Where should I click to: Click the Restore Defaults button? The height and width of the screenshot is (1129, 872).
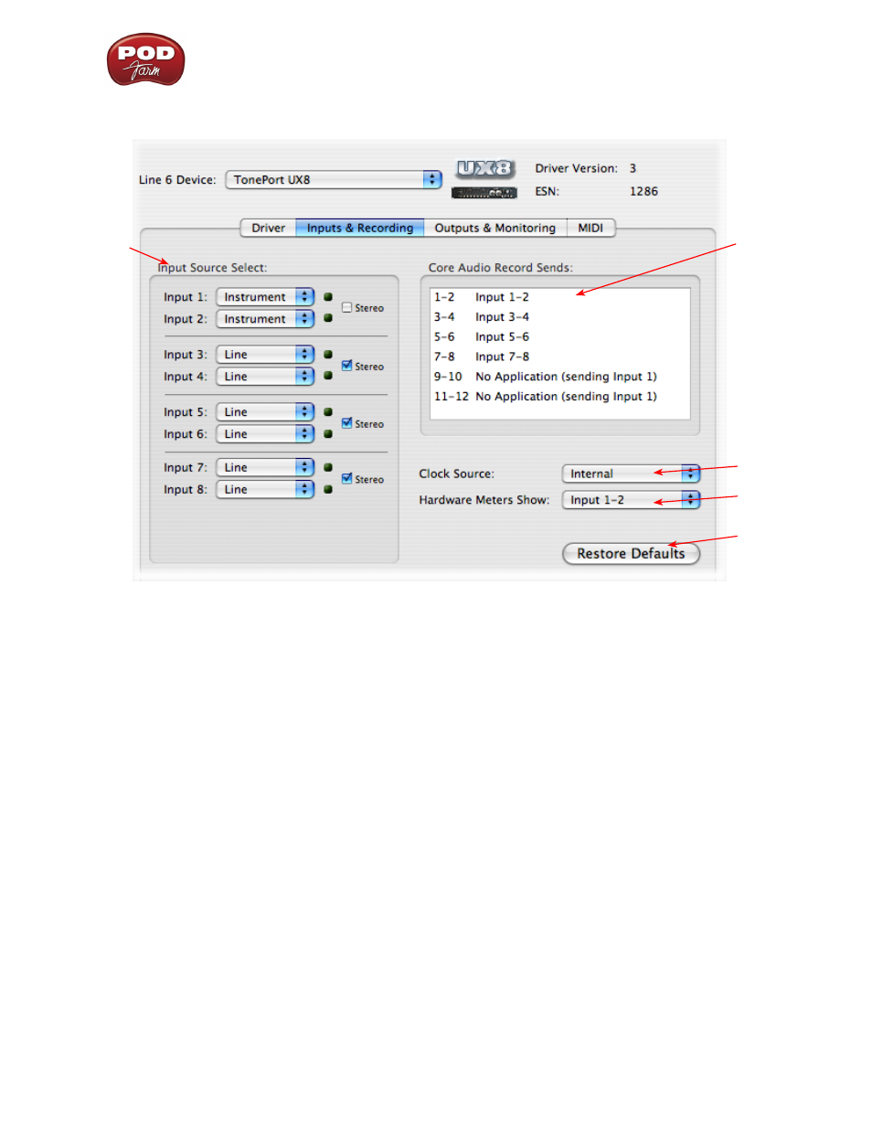click(631, 554)
